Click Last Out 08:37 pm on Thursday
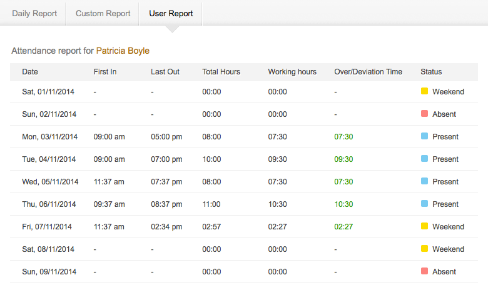The image size is (488, 290). point(166,204)
